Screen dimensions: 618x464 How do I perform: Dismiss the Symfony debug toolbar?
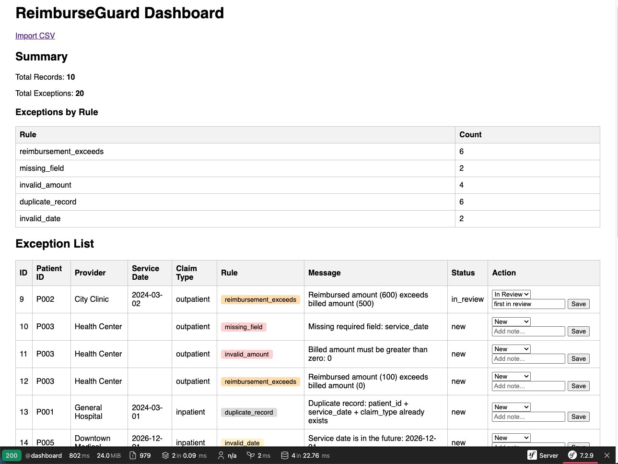[606, 455]
